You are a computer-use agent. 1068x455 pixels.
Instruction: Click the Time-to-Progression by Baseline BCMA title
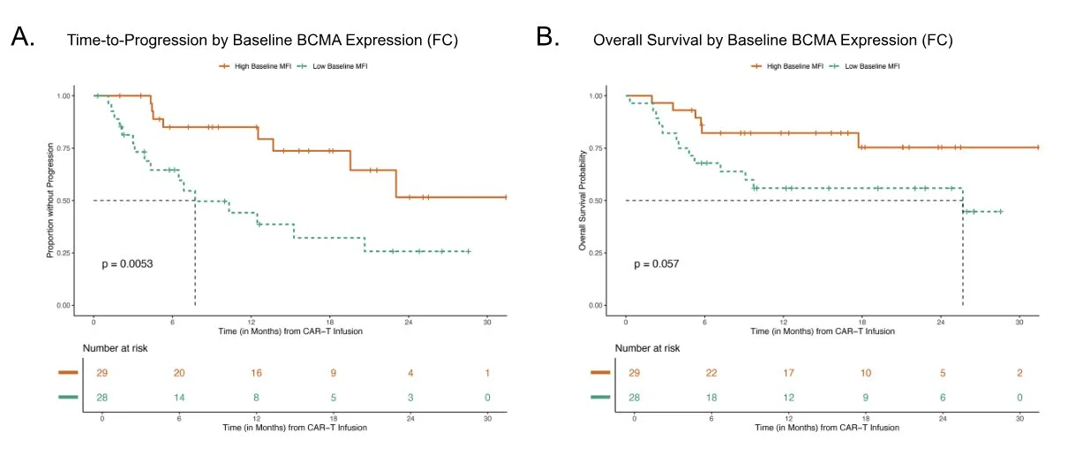pos(262,41)
